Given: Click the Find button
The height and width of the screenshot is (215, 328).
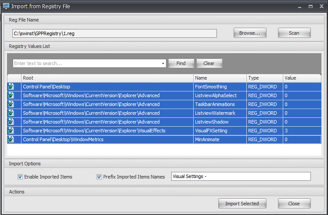Looking at the screenshot, I should point(181,63).
